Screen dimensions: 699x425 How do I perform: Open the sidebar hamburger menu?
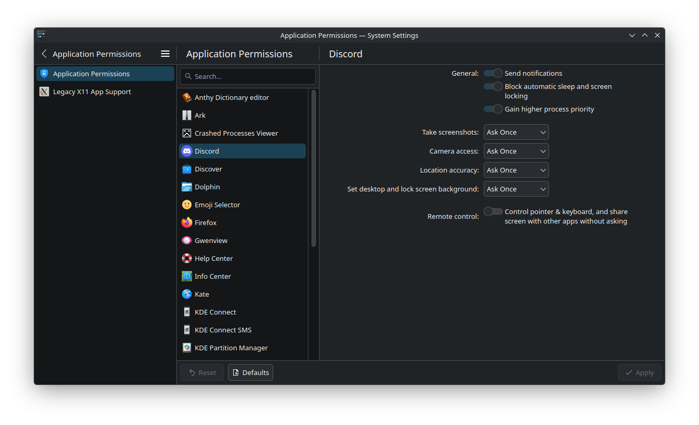(165, 53)
